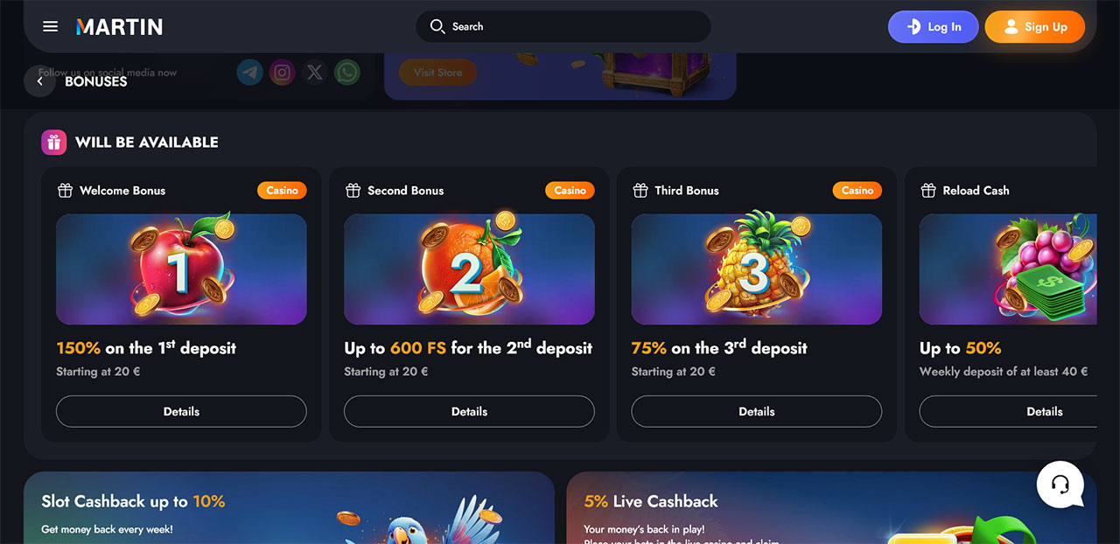This screenshot has width=1120, height=544.
Task: Open the Slot Cashback banner
Action: (289, 508)
